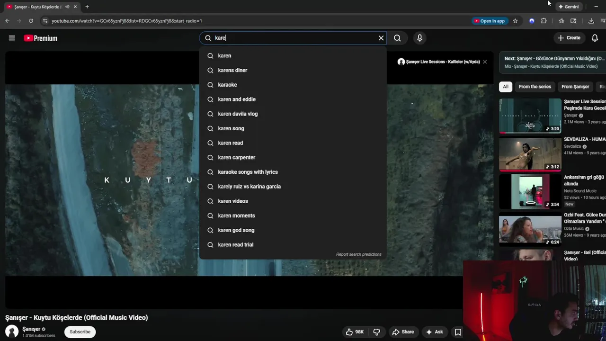Select the All filter chip
Image resolution: width=606 pixels, height=341 pixels.
point(506,87)
